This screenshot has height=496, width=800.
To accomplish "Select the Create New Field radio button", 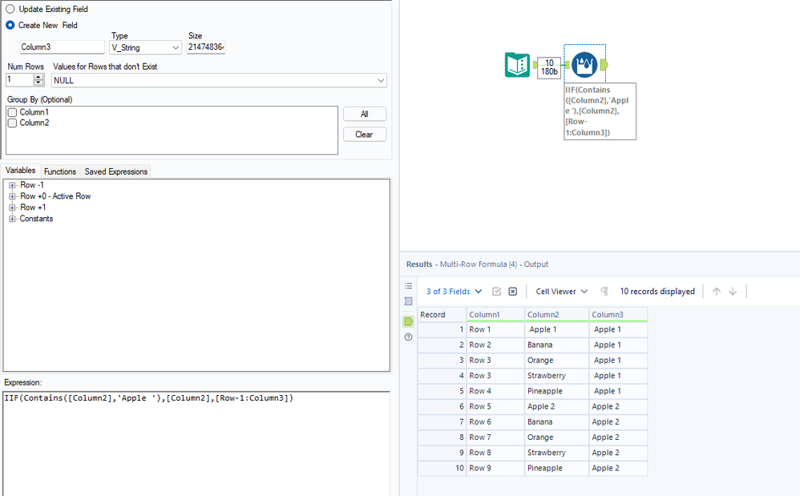I will (x=10, y=25).
